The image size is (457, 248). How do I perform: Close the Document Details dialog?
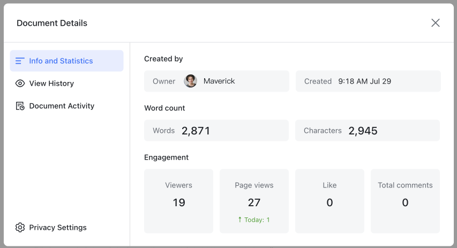(436, 22)
